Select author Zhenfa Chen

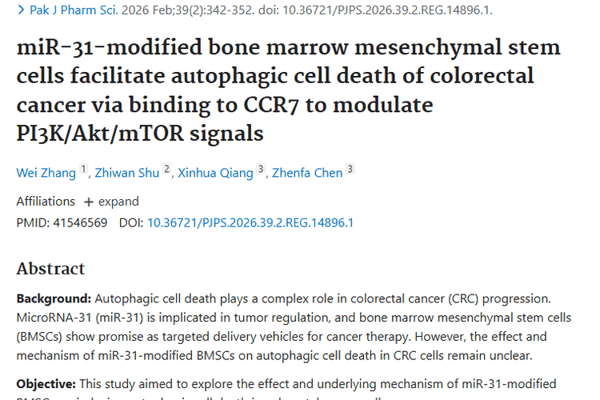click(x=306, y=173)
